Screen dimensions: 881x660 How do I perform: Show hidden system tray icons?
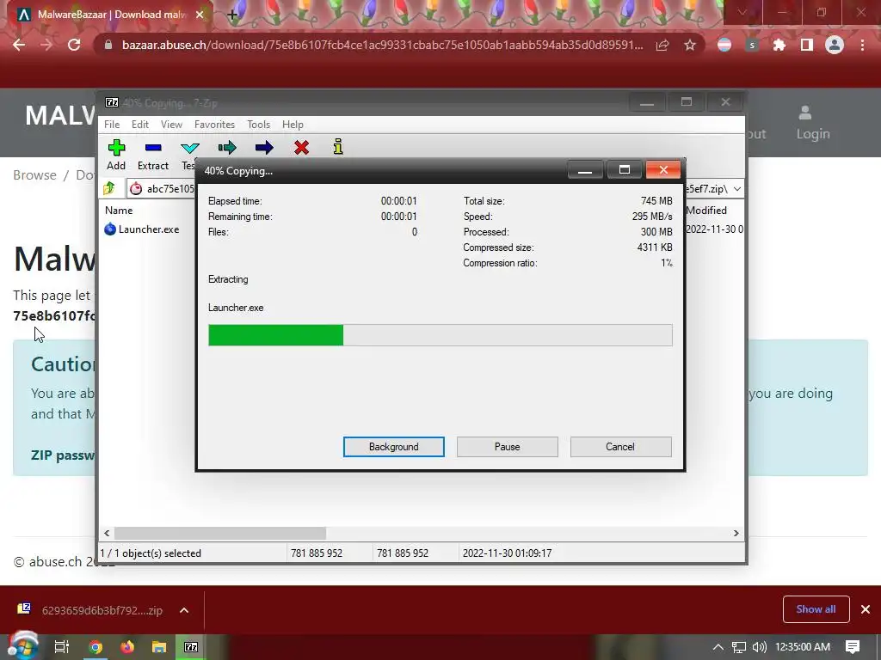point(718,647)
